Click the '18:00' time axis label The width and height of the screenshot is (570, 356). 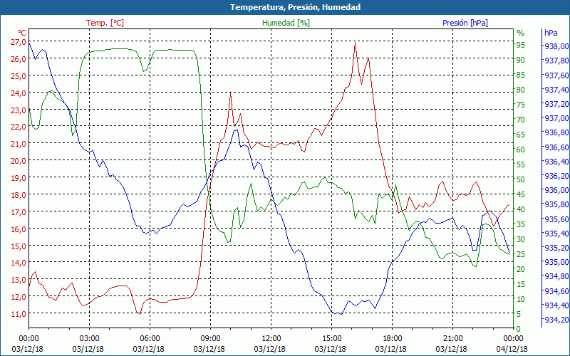(393, 338)
